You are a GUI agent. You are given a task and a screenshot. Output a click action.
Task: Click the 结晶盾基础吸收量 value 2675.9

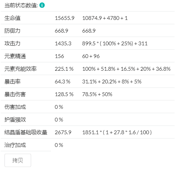pyautogui.click(x=63, y=132)
